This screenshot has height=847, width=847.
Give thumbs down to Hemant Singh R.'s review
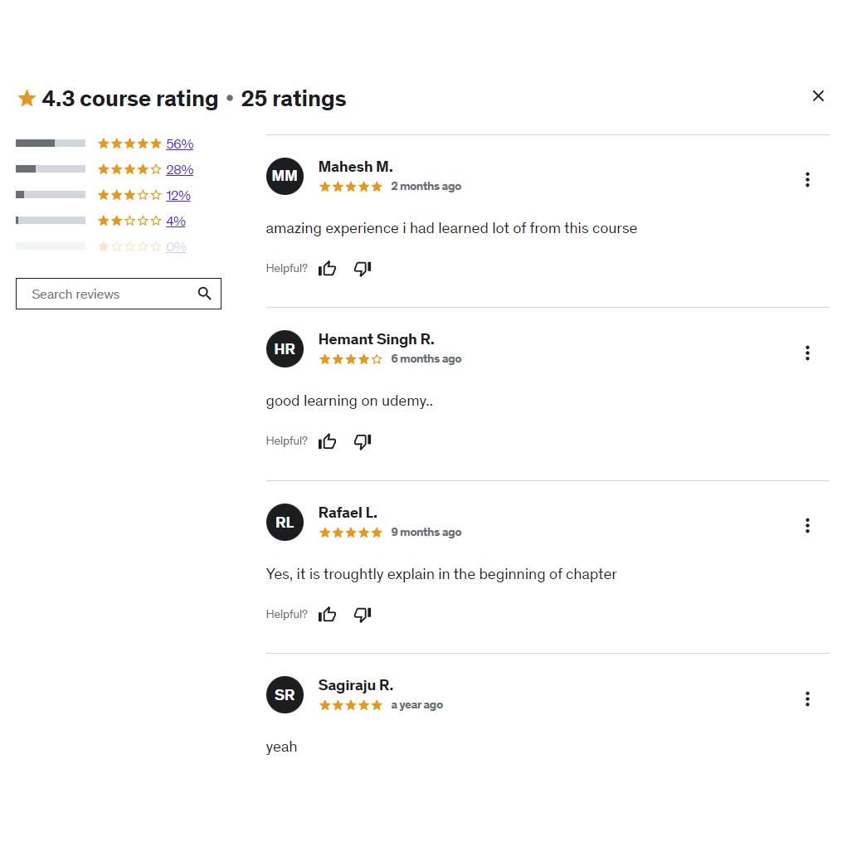(x=363, y=441)
